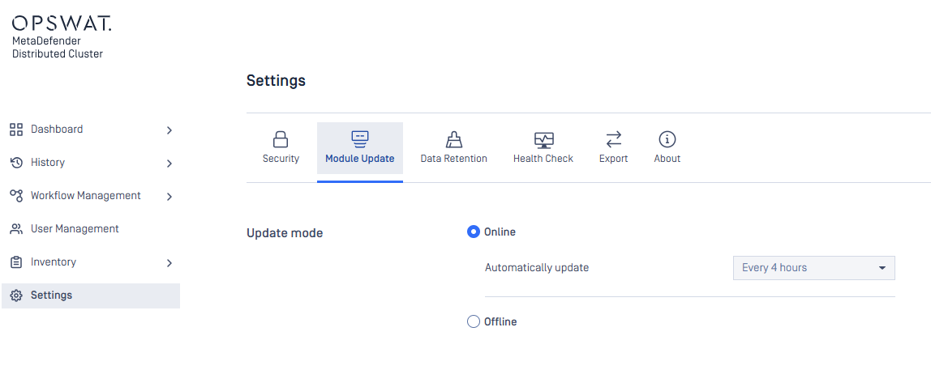Expand the Dashboard menu chevron

pos(169,130)
